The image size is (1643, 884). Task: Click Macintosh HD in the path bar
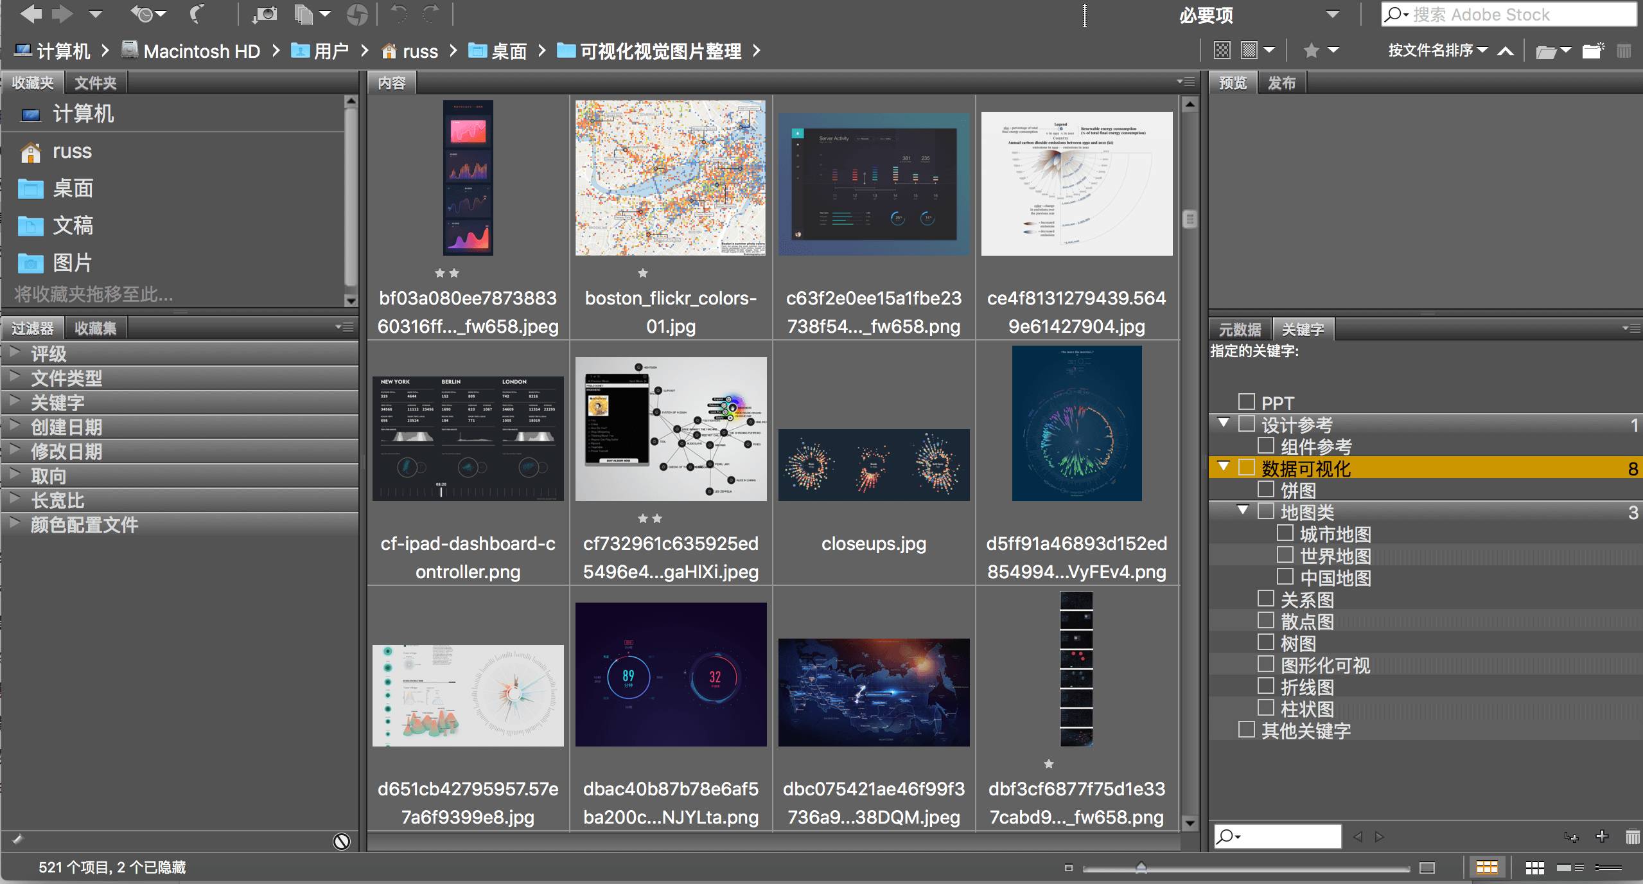201,51
